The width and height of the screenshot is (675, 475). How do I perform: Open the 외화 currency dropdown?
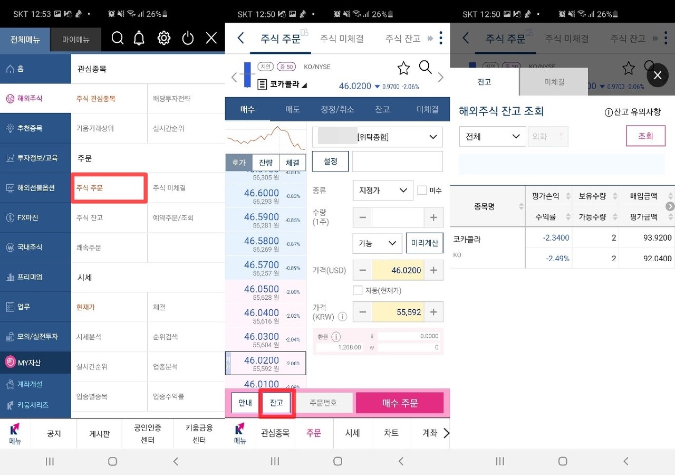point(548,136)
